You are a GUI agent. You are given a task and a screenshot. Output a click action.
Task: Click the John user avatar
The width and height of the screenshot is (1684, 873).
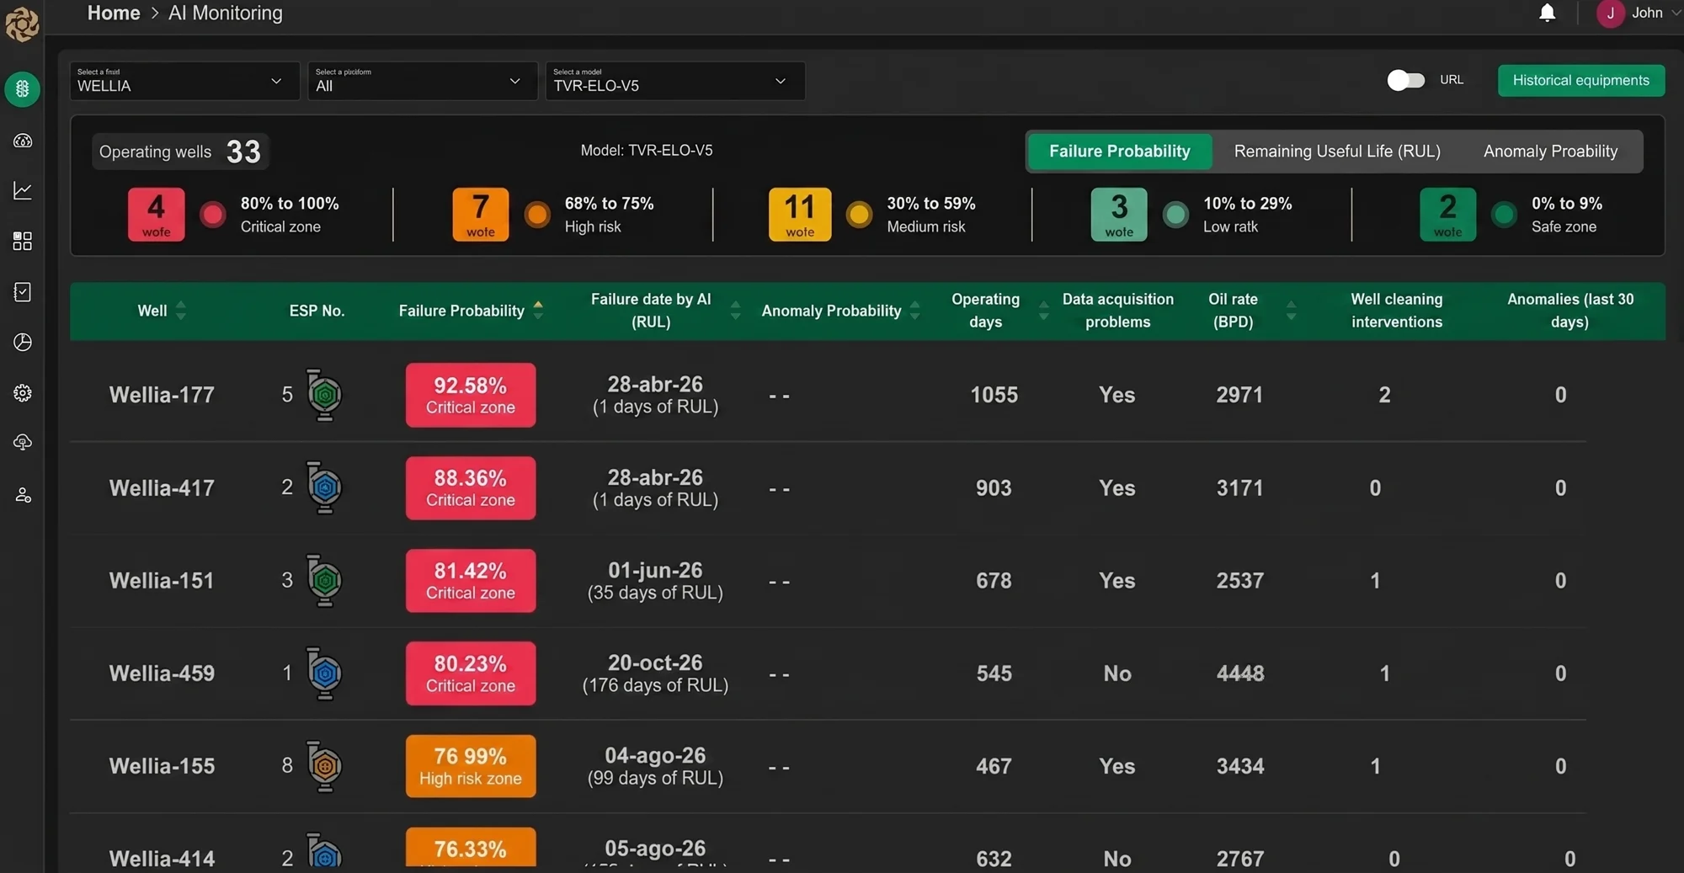1610,13
